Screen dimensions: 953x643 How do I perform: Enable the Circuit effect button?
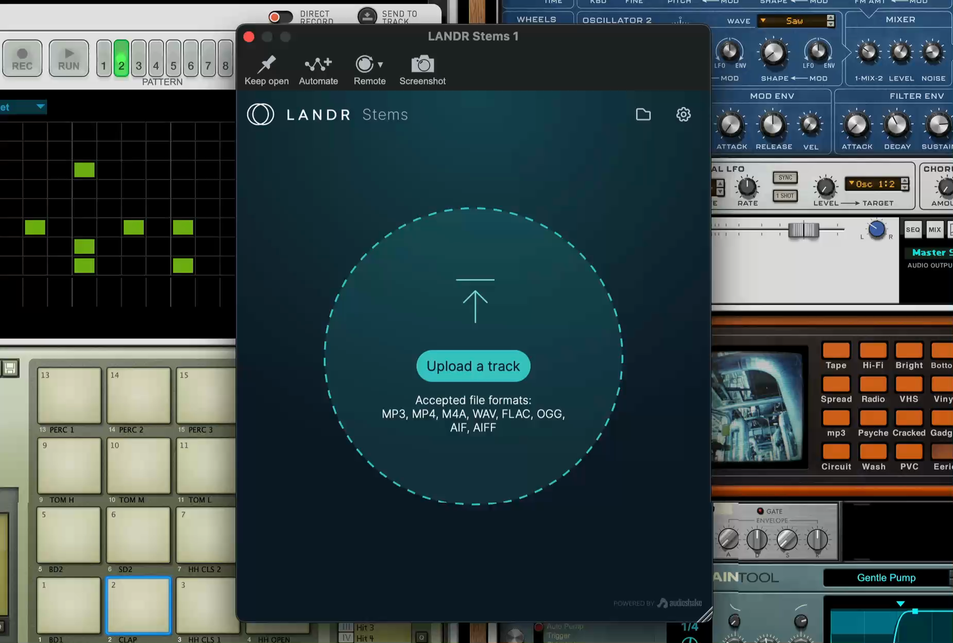[x=836, y=452]
